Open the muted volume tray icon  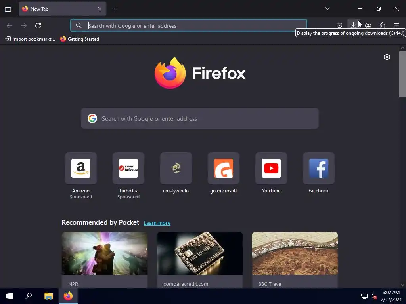pyautogui.click(x=373, y=296)
